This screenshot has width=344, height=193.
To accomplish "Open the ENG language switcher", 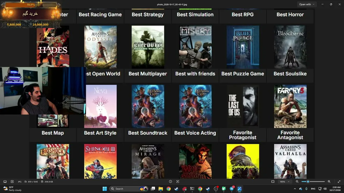I will coord(313,189).
